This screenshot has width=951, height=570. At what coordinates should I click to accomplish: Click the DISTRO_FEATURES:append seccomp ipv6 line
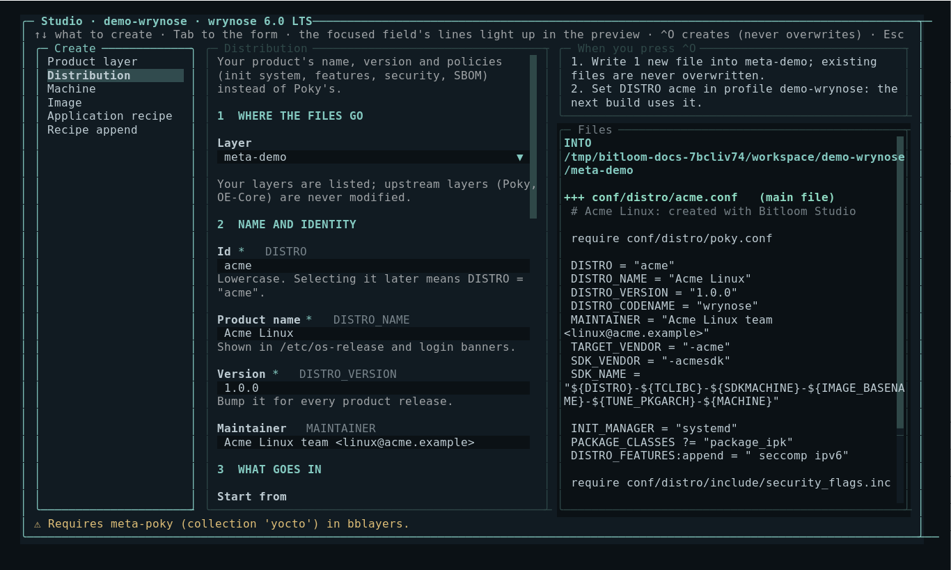pyautogui.click(x=710, y=456)
